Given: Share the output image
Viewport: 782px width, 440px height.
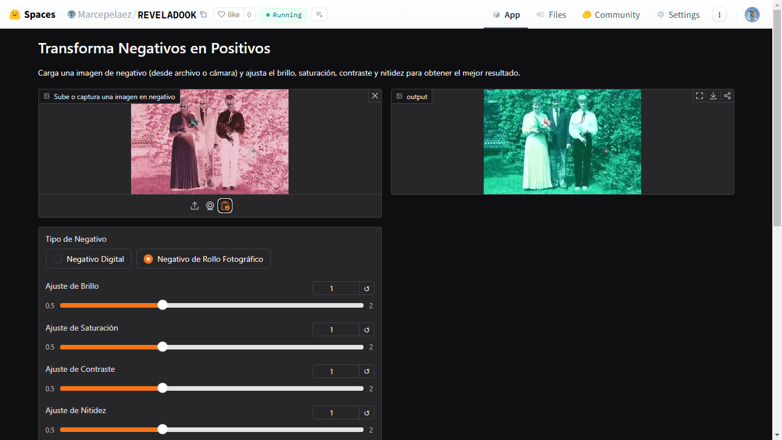Looking at the screenshot, I should click(x=727, y=96).
